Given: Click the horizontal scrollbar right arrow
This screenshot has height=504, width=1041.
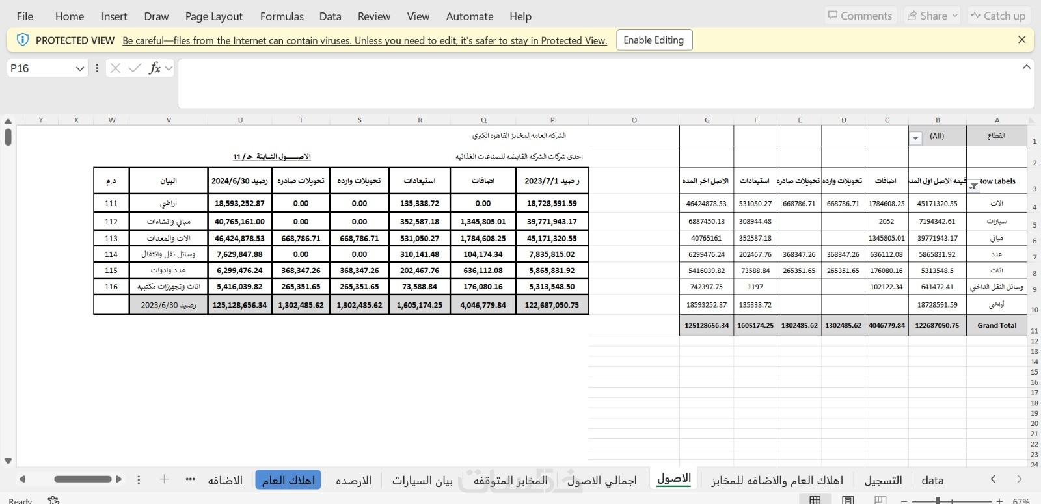Looking at the screenshot, I should (x=118, y=479).
